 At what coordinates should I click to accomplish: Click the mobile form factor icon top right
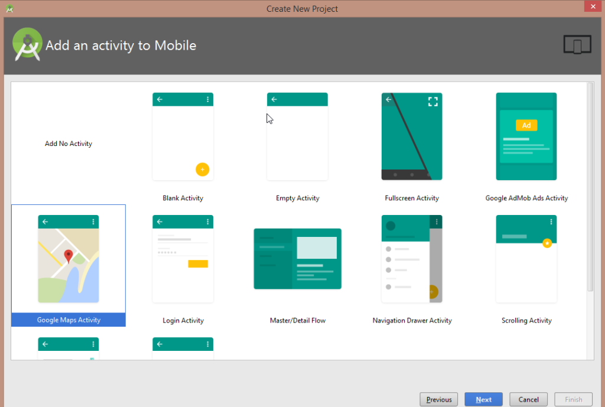[x=577, y=44]
